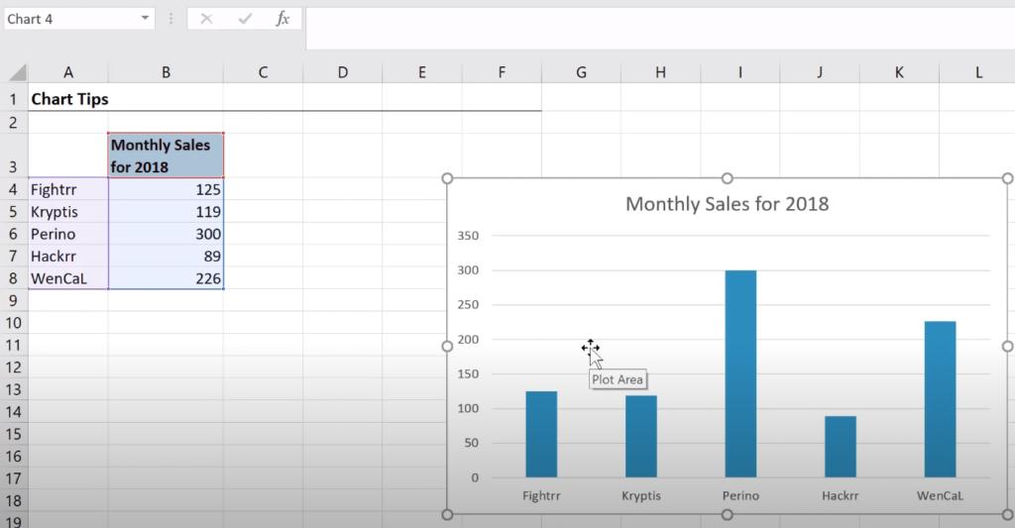Click the chart's top-right corner resize handle
This screenshot has width=1015, height=528.
pos(1008,178)
